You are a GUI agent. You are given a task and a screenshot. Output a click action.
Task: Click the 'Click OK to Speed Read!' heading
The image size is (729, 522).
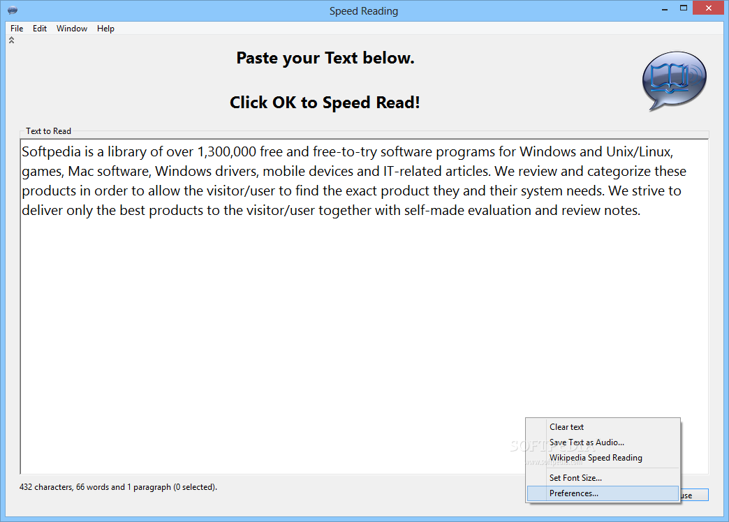325,103
